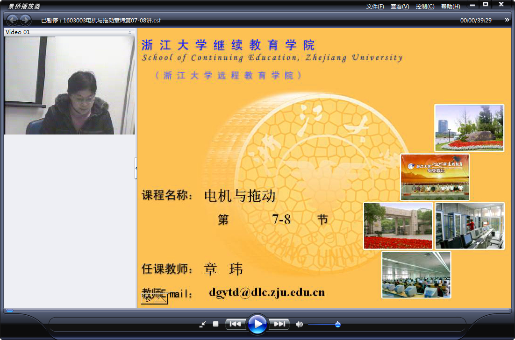The width and height of the screenshot is (515, 340).
Task: Minimize the player window
Action: (472, 5)
